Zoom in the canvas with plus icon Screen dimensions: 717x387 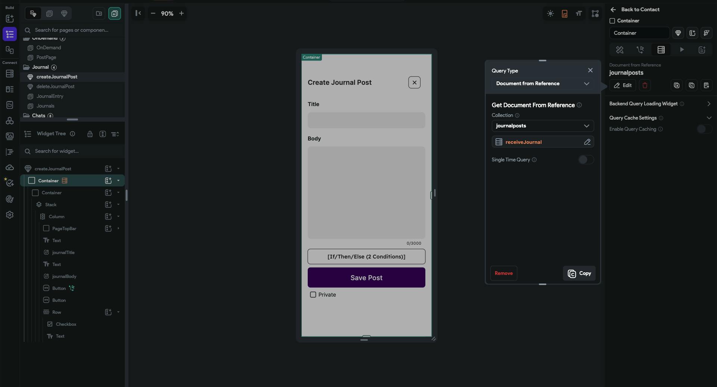point(181,13)
